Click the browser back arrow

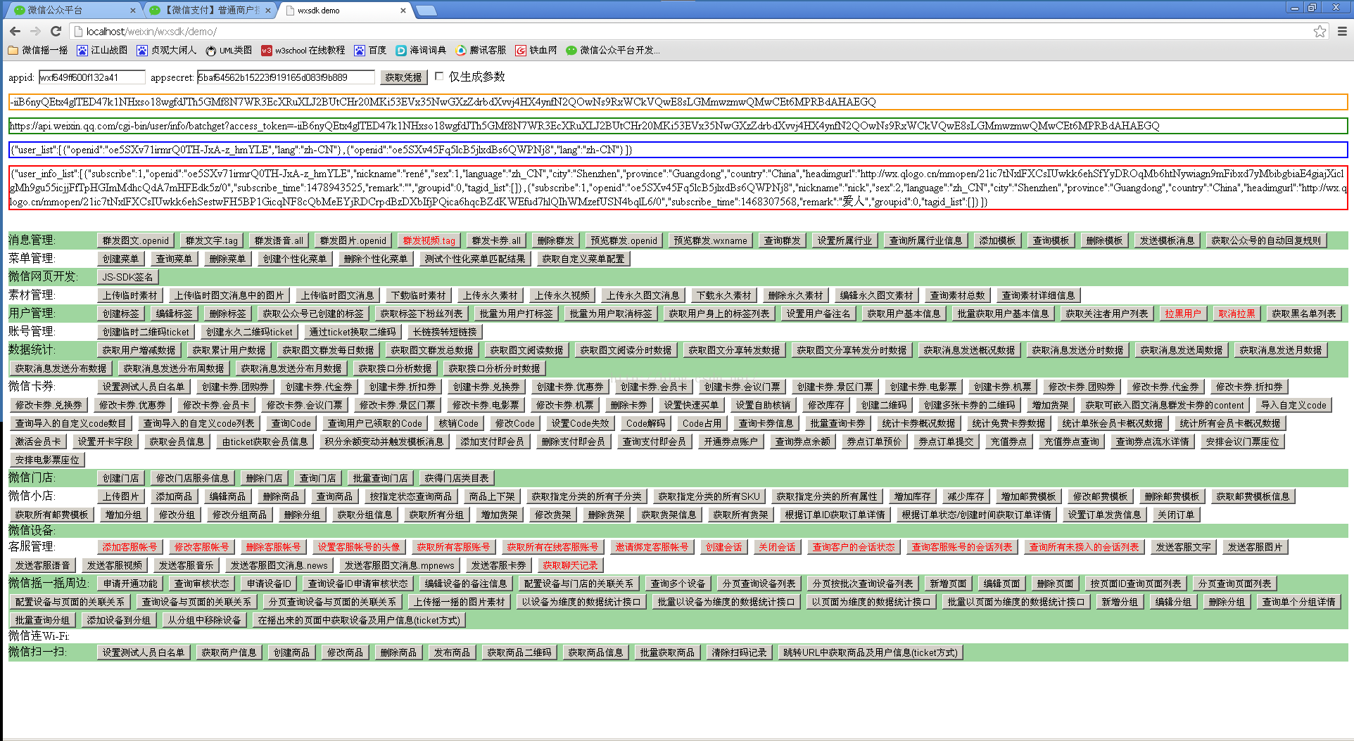(x=15, y=31)
